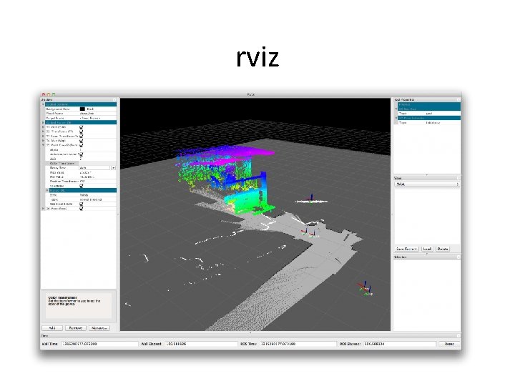Collapse the 05. Point Cloud2 display row

coord(43,144)
